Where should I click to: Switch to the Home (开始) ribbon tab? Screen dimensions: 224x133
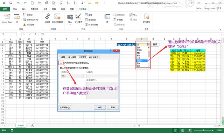pyautogui.click(x=15, y=9)
